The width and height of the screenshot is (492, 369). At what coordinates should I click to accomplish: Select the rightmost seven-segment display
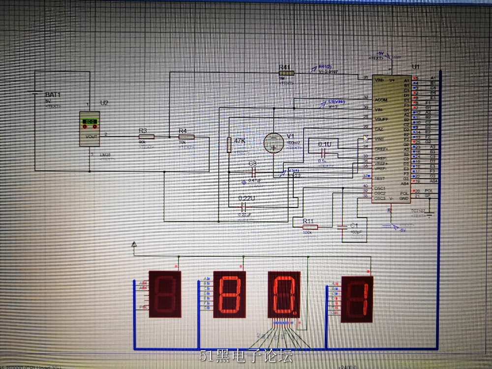tap(357, 299)
